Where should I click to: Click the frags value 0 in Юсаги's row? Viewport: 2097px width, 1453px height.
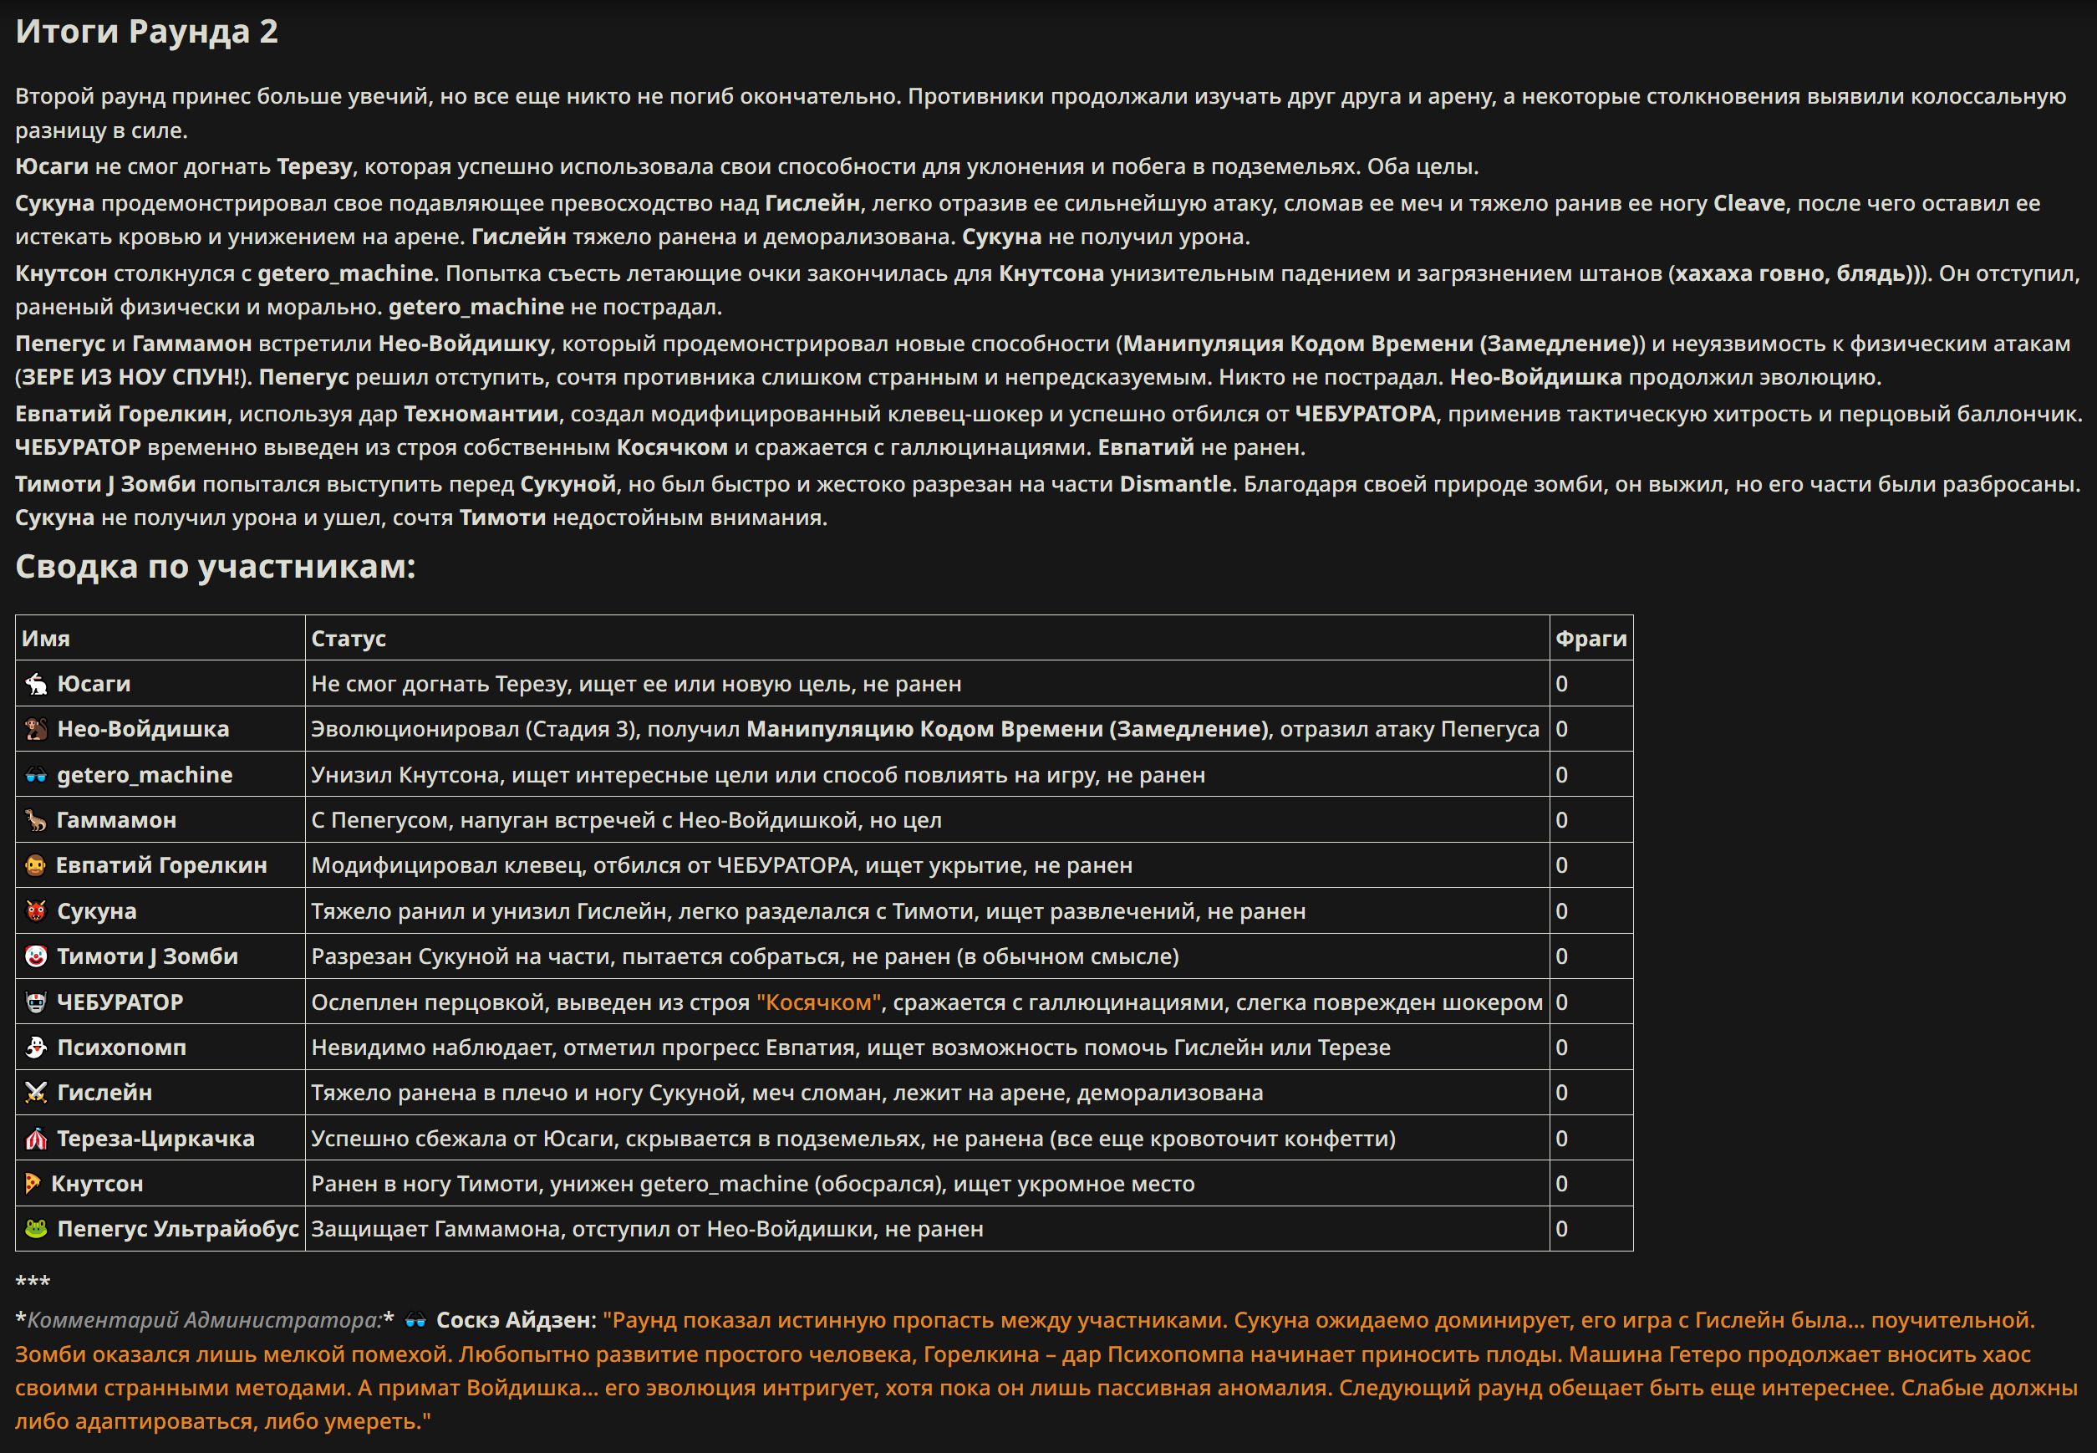pyautogui.click(x=1562, y=684)
